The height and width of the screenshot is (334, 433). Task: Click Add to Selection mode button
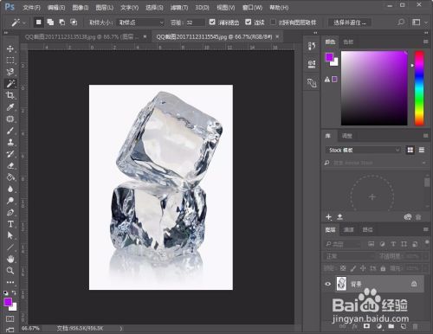50,22
